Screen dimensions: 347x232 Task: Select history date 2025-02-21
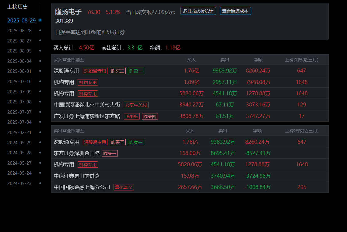point(19,133)
